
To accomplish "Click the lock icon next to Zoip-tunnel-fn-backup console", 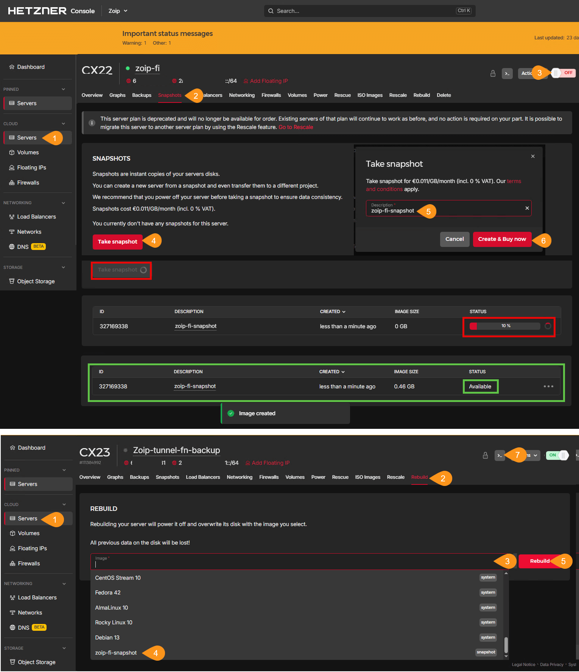I will pos(485,455).
